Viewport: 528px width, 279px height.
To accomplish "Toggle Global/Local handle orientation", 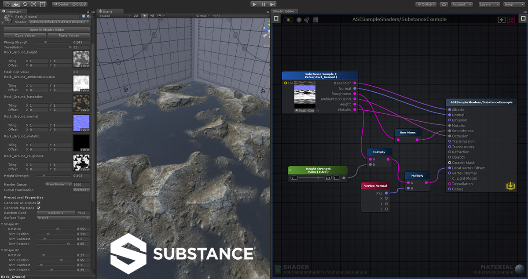I will click(x=79, y=4).
